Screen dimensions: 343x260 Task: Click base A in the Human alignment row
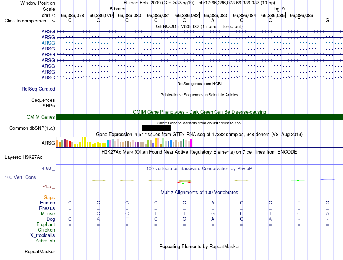pos(213,203)
